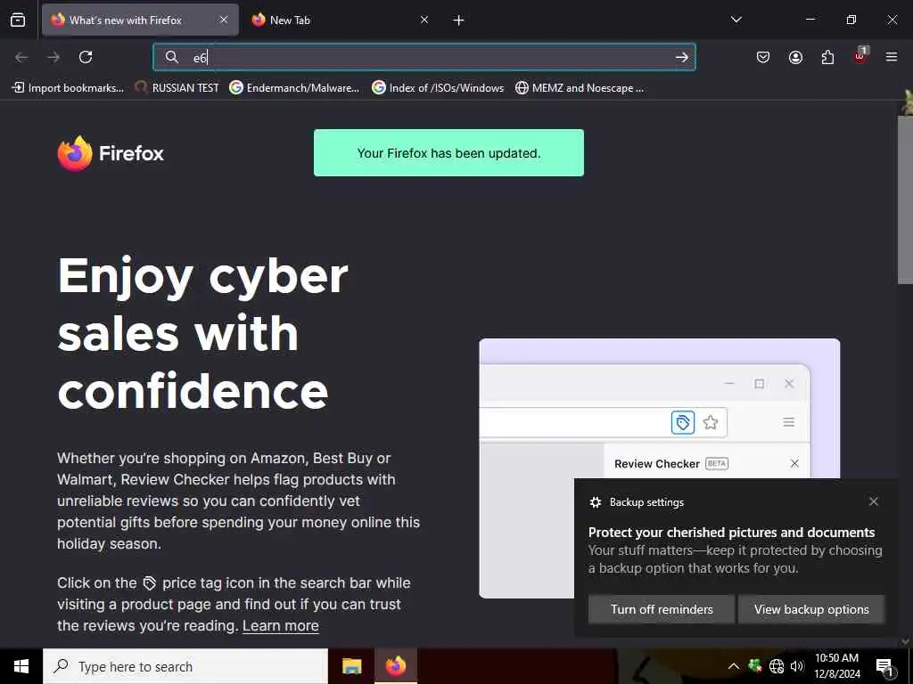913x684 pixels.
Task: Click Turn off reminders button
Action: click(662, 609)
